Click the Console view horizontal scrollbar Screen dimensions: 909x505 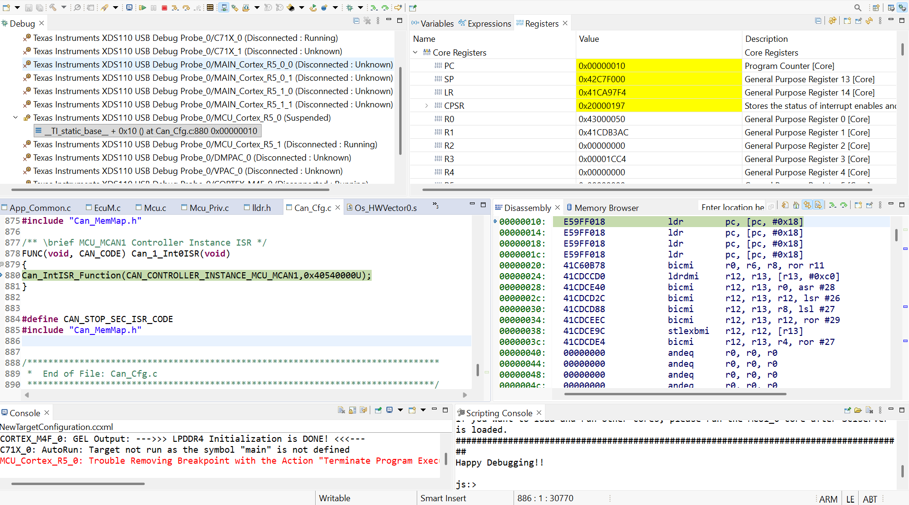tap(78, 484)
